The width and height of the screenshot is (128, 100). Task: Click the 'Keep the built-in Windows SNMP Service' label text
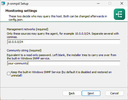click(61, 74)
